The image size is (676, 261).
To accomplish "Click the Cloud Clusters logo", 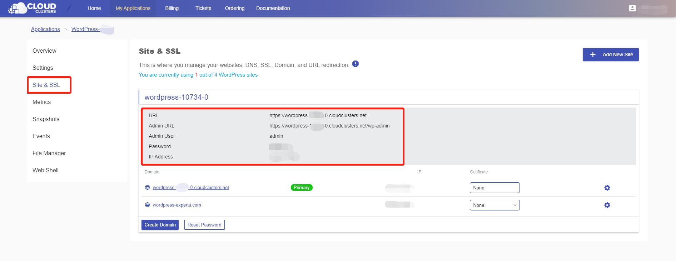I will point(32,8).
